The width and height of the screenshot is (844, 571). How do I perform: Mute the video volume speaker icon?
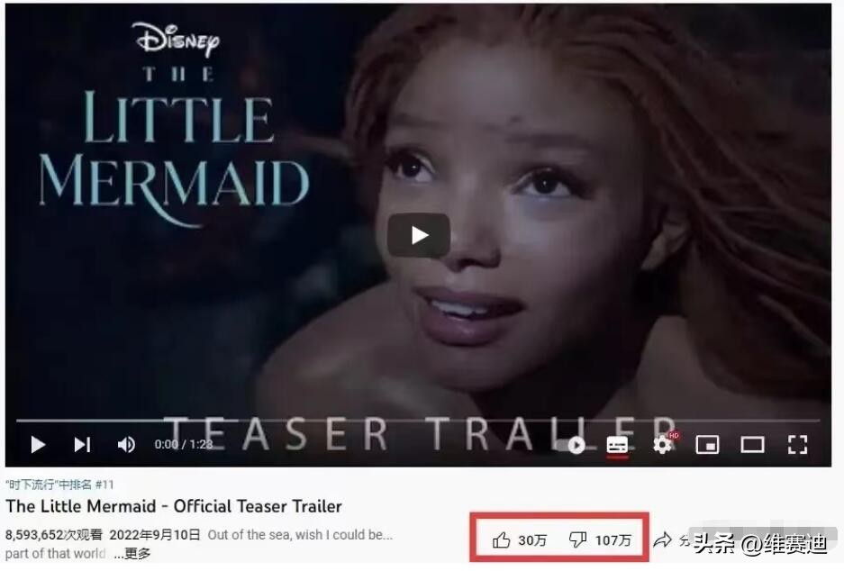(x=126, y=445)
